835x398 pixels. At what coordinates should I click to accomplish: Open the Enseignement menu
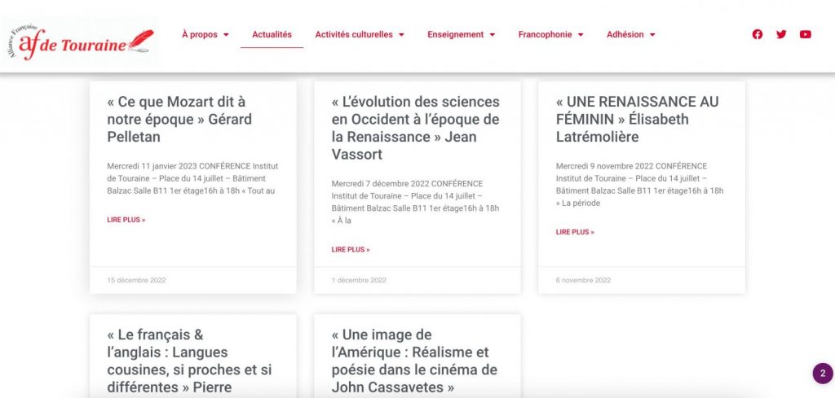455,34
